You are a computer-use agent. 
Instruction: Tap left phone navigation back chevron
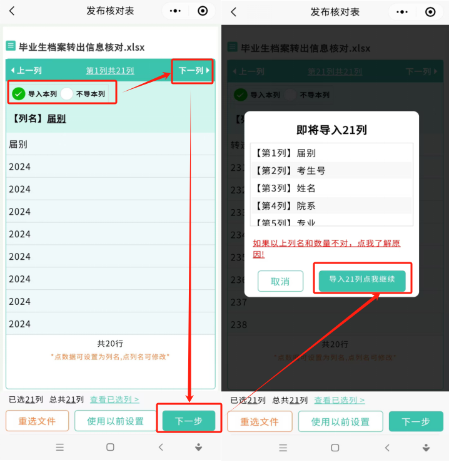point(161,447)
